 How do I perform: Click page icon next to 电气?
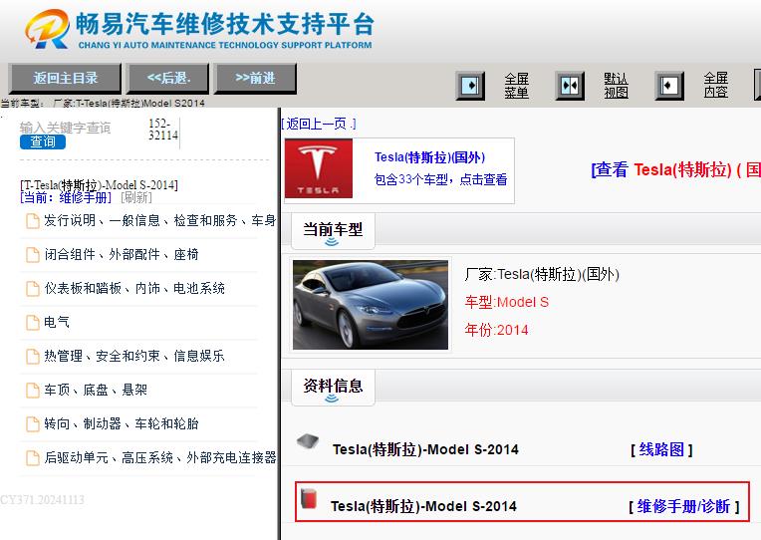[x=33, y=323]
